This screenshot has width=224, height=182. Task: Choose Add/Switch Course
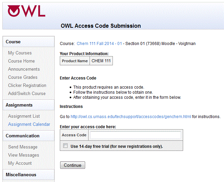[x=27, y=94]
